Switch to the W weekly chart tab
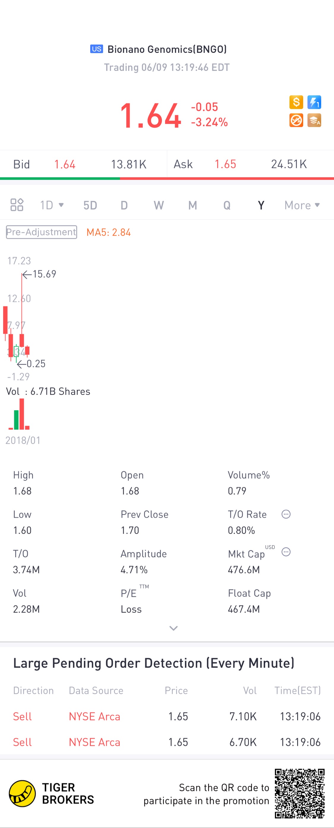Viewport: 334px width, 828px height. pyautogui.click(x=159, y=205)
